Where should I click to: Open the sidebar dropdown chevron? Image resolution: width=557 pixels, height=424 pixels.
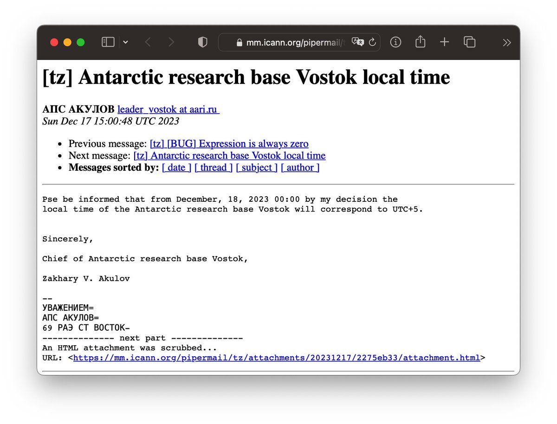(125, 42)
